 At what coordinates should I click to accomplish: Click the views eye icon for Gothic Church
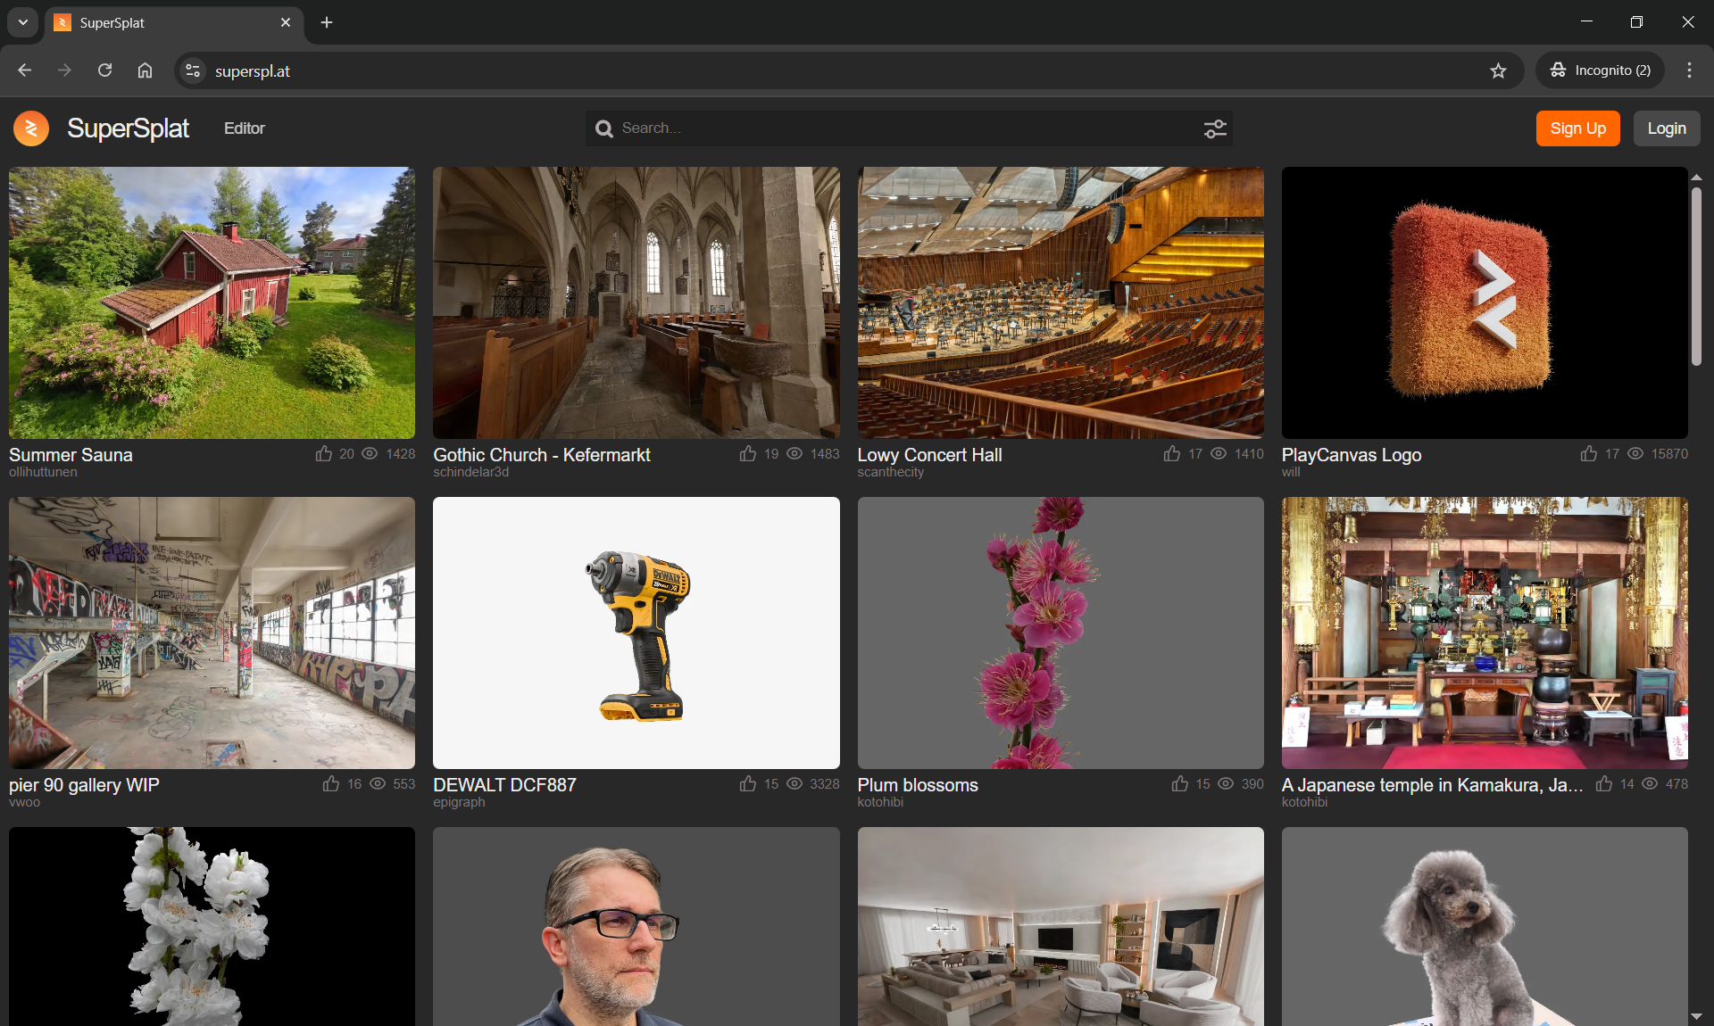795,454
